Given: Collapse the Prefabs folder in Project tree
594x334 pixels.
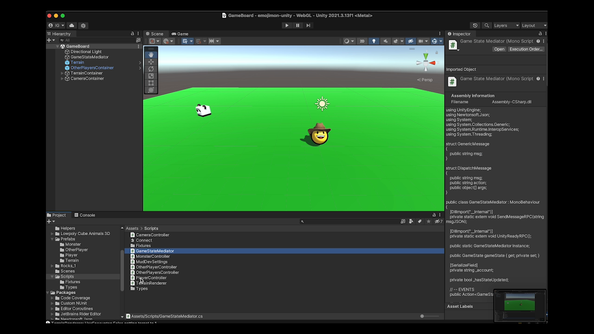Looking at the screenshot, I should click(x=52, y=239).
